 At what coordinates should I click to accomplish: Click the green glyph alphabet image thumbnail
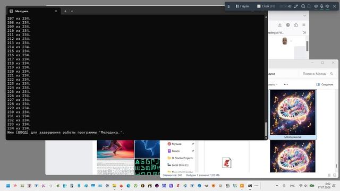coord(147,167)
